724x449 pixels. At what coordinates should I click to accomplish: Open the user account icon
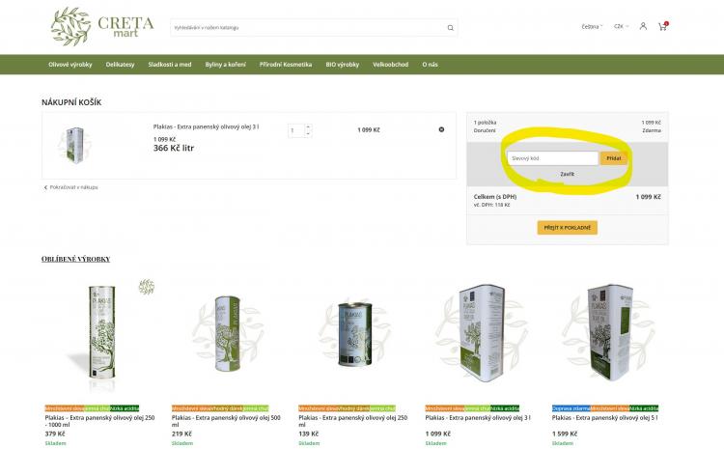coord(643,26)
